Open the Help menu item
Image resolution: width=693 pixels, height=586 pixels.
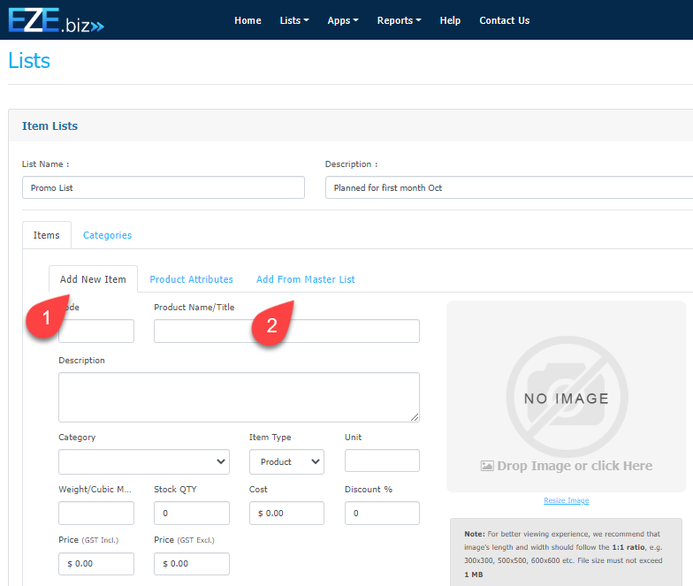pyautogui.click(x=450, y=20)
